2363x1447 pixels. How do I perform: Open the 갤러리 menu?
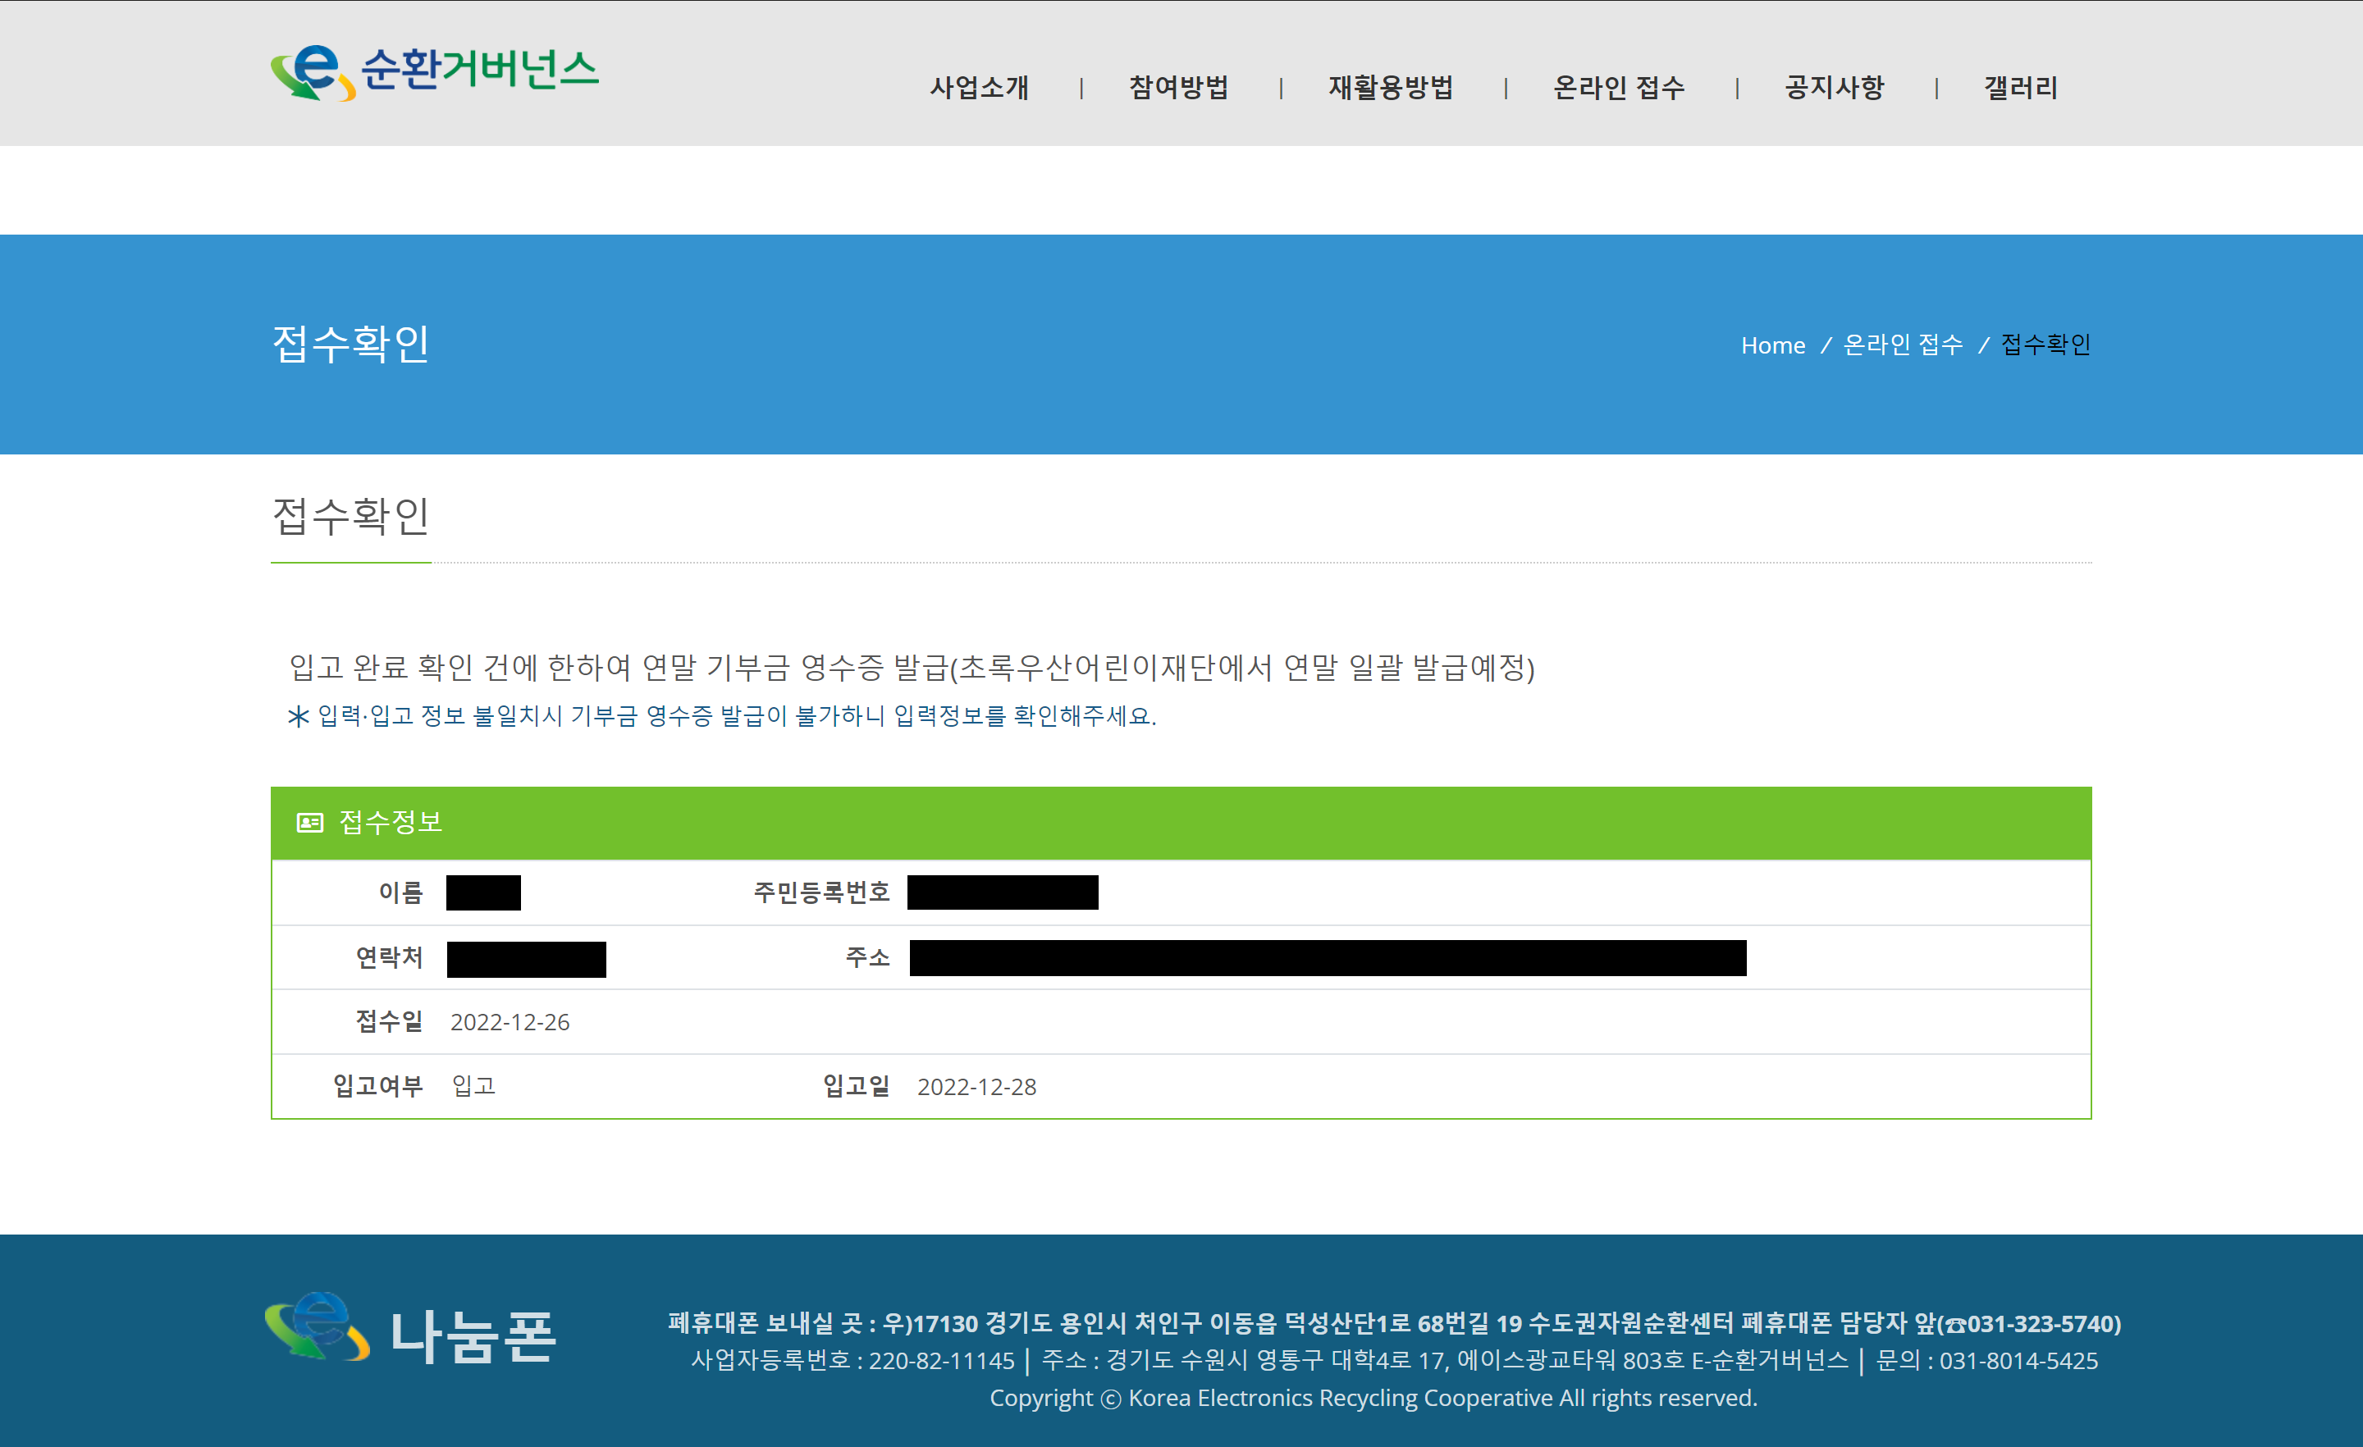(x=2020, y=89)
